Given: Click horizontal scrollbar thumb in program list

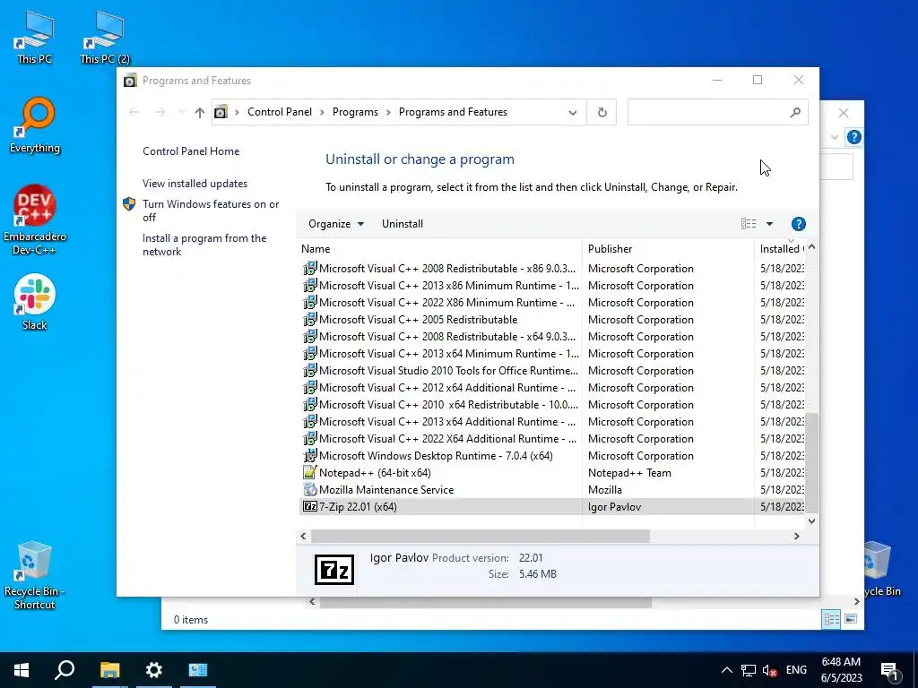Looking at the screenshot, I should [481, 536].
